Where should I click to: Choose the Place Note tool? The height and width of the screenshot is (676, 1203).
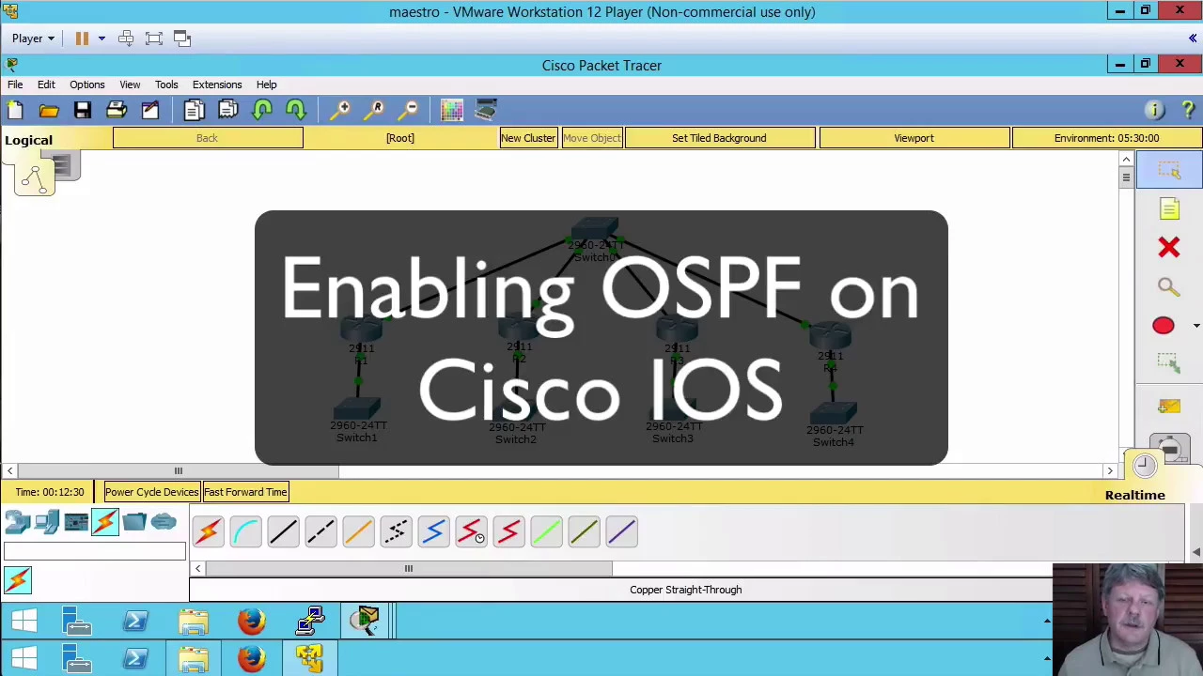point(1169,209)
